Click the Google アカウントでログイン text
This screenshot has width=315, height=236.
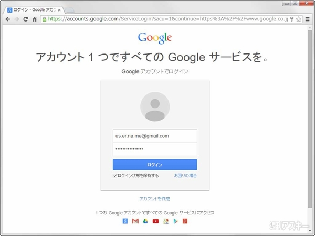tap(155, 71)
